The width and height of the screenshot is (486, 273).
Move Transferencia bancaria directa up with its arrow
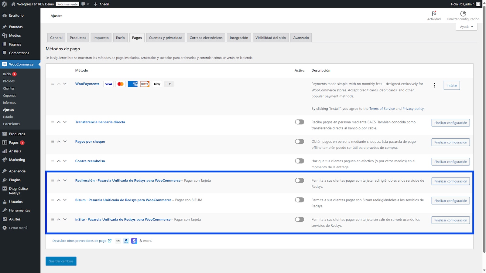pos(59,122)
